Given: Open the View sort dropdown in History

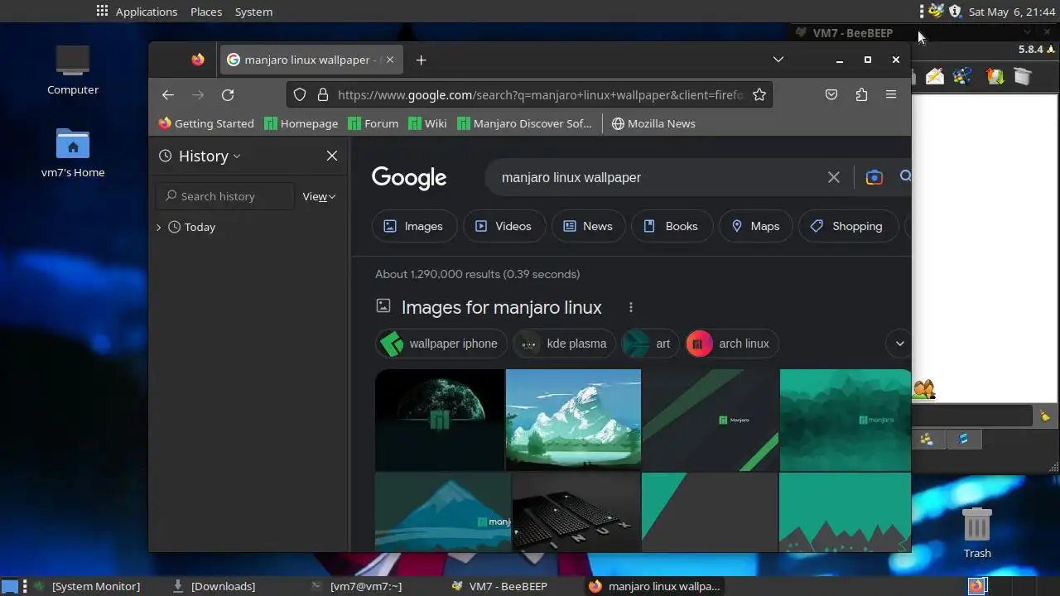Looking at the screenshot, I should [x=319, y=196].
